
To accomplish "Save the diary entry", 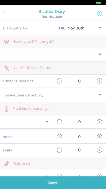I will 53,182.
